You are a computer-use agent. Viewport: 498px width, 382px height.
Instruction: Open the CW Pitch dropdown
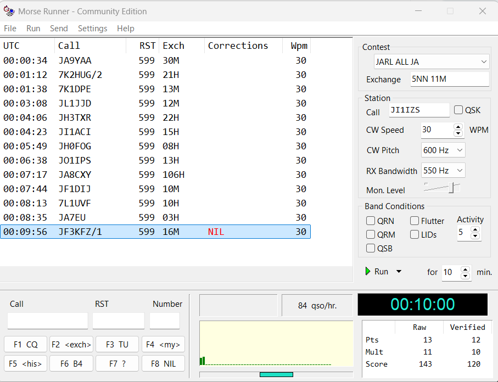point(443,150)
